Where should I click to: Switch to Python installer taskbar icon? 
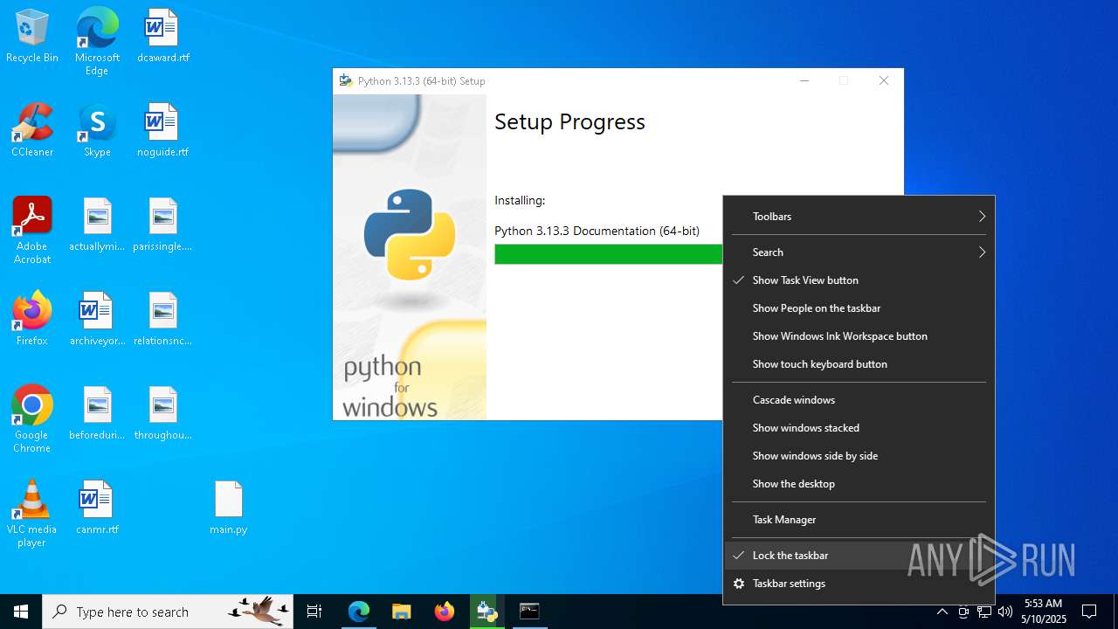[487, 612]
